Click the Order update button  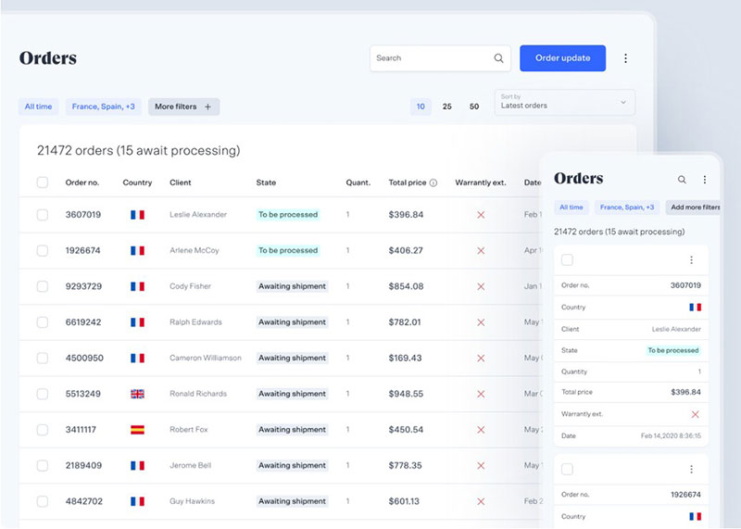click(562, 58)
